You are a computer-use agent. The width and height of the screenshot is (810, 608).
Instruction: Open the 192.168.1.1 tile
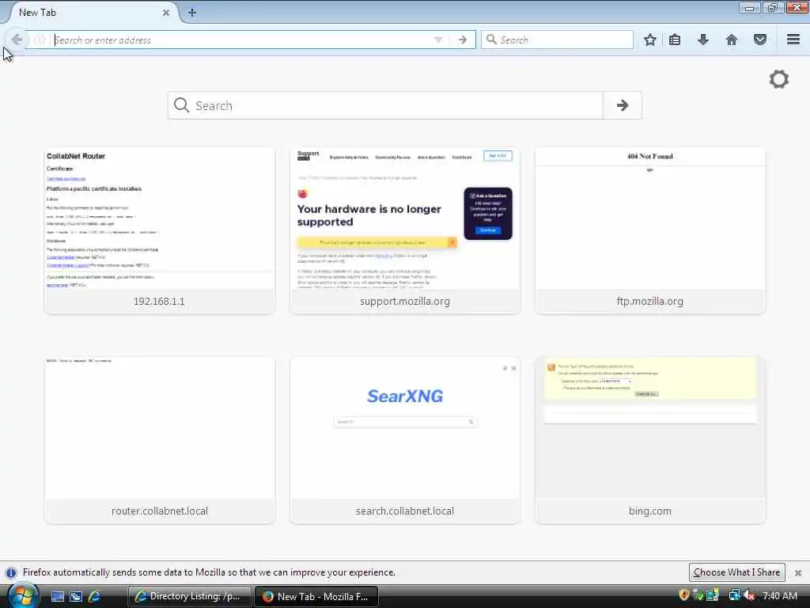point(160,230)
